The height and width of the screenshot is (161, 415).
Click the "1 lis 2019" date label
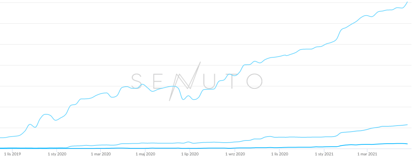pos(12,154)
